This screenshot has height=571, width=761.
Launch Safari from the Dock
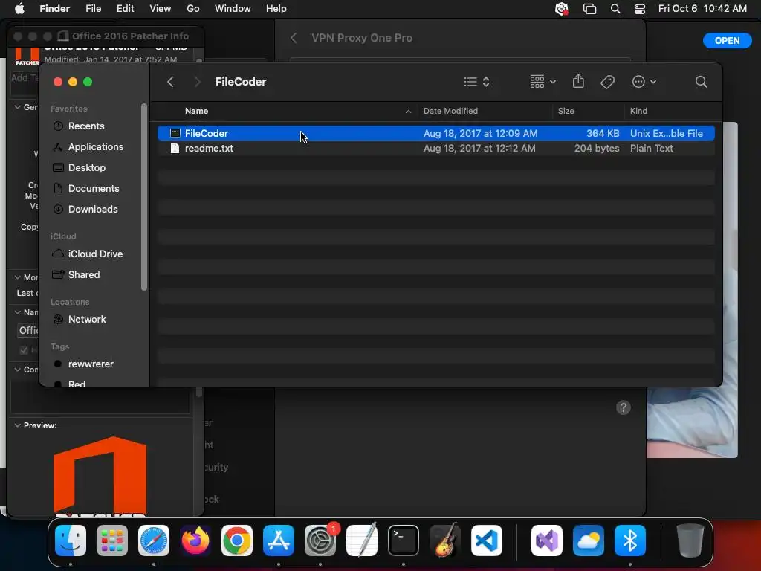(154, 541)
